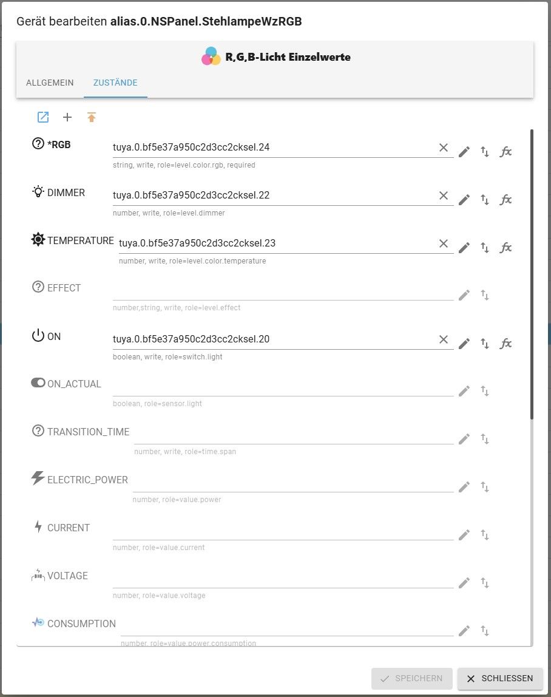Open function editor for RGB state

[505, 152]
